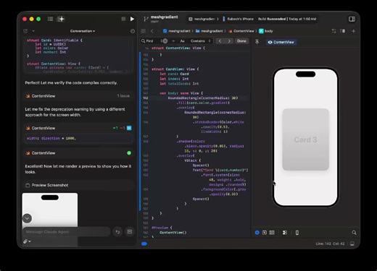Viewport: 377px width, 271px height.
Task: Open the Find options magnifier menu
Action: click(144, 41)
